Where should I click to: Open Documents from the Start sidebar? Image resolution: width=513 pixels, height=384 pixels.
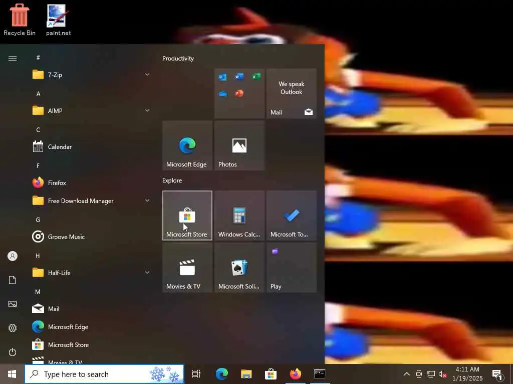[13, 280]
